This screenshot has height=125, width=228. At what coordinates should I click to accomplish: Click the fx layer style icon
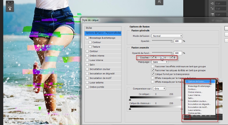pos(187,116)
